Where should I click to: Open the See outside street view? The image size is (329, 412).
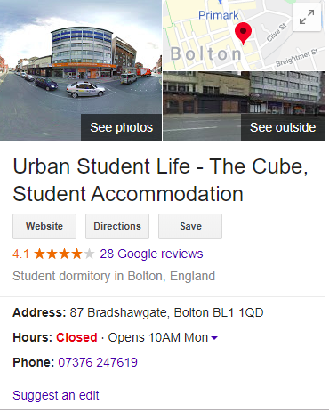[x=283, y=127]
